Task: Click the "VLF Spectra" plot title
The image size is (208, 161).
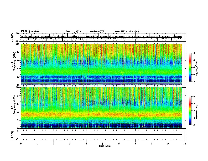Action: coord(30,32)
